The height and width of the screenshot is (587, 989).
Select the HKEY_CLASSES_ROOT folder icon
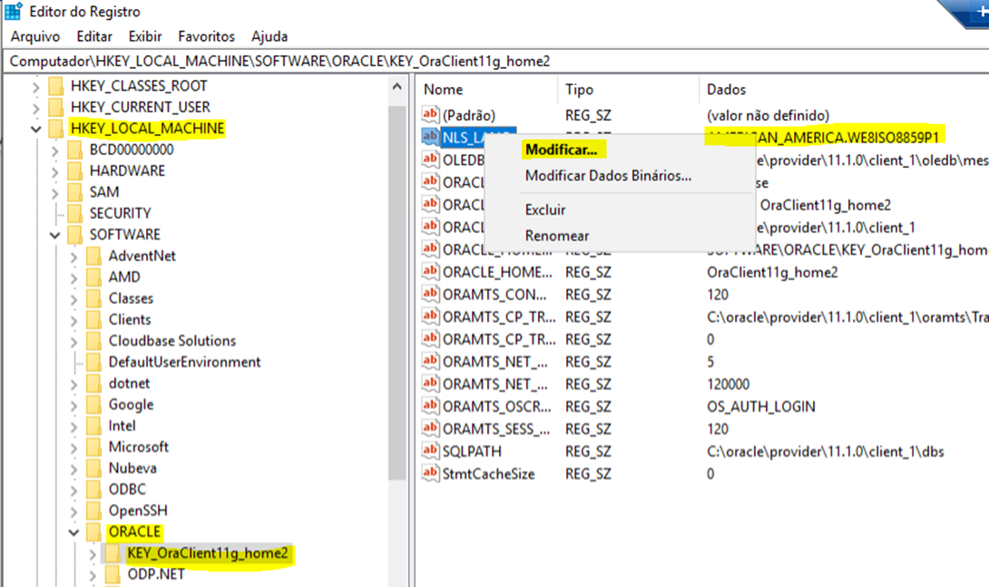(55, 86)
